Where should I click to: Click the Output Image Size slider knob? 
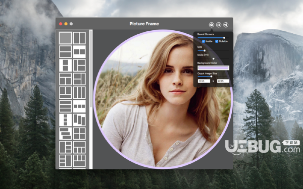[x=211, y=77]
